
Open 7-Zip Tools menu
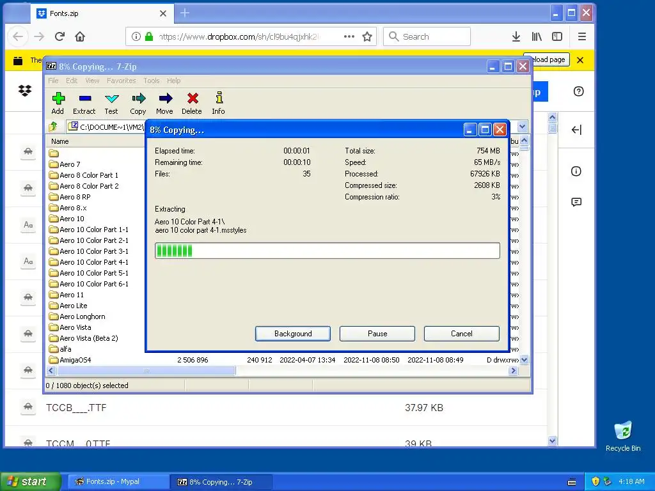151,81
